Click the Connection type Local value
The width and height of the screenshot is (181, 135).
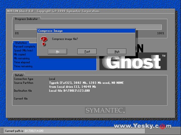click(52, 79)
